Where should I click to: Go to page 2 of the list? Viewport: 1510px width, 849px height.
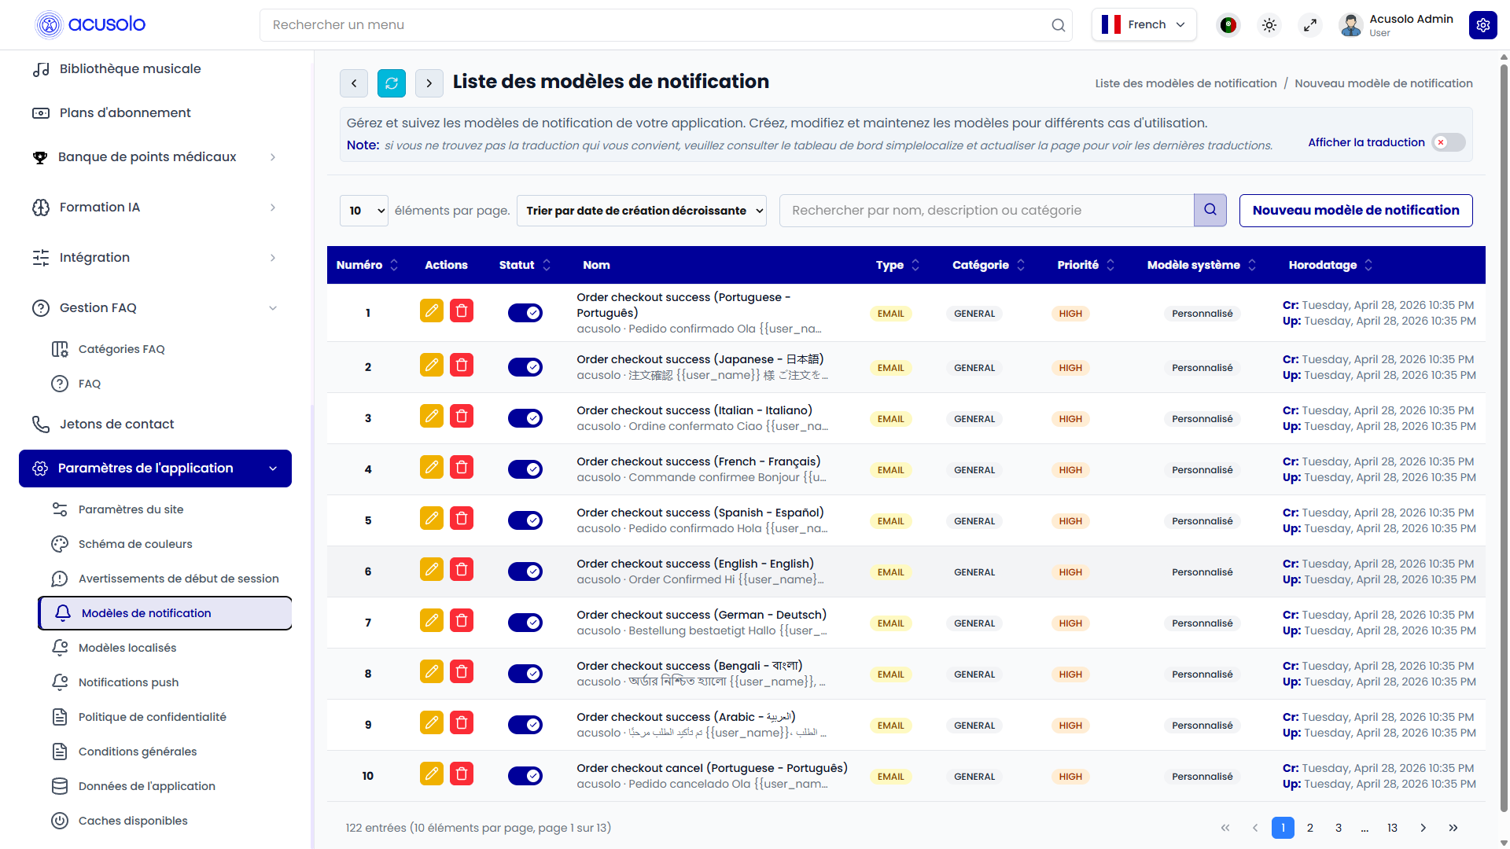[1310, 828]
